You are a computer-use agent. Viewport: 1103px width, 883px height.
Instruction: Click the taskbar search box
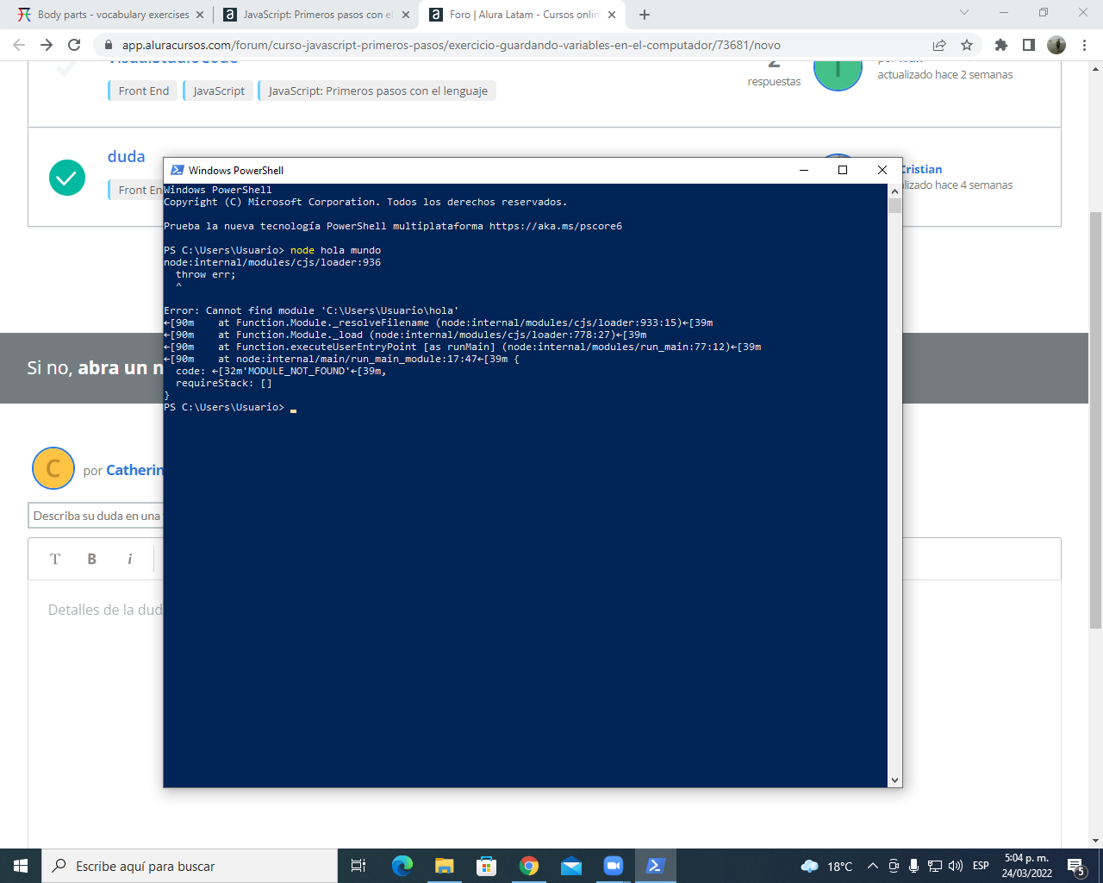190,866
